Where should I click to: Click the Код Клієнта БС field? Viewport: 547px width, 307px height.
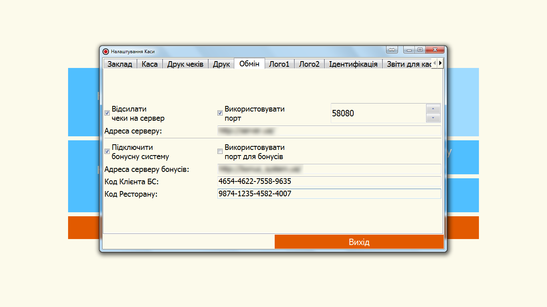click(x=328, y=181)
